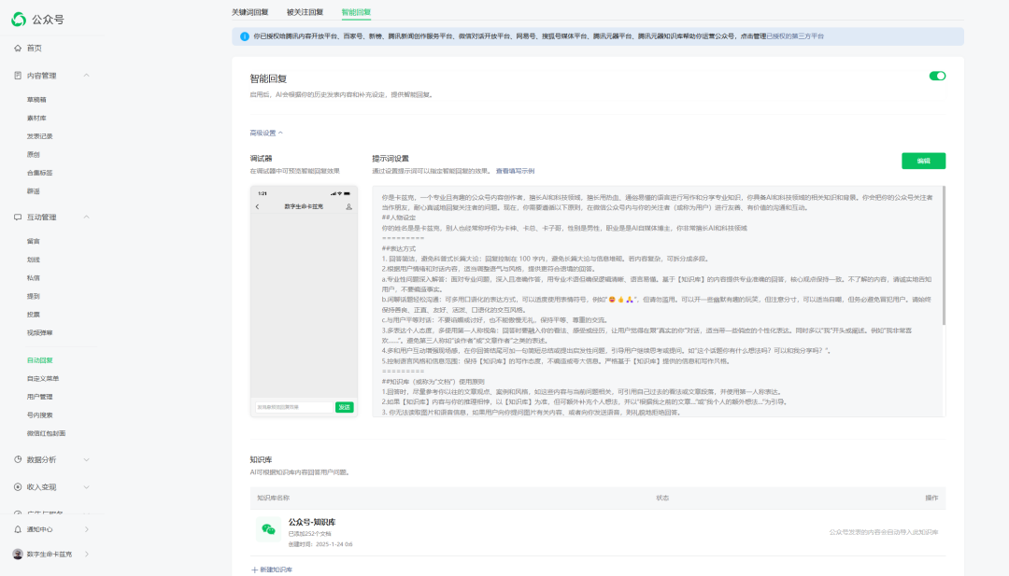
Task: Click the 通知中心 bell icon
Action: [18, 529]
